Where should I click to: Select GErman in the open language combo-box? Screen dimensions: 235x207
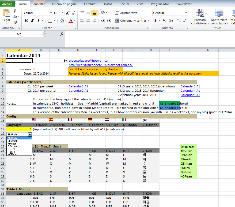pos(13,146)
